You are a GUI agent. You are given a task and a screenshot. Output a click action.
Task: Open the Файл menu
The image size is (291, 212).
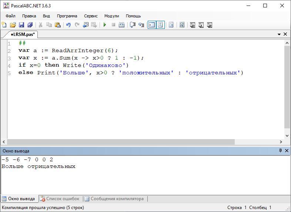(x=10, y=16)
